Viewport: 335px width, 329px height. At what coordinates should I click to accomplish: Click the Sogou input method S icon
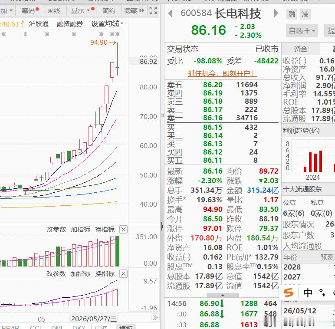tap(289, 293)
